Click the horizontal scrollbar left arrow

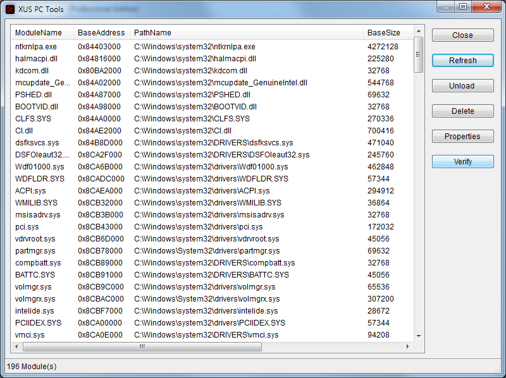click(x=17, y=346)
